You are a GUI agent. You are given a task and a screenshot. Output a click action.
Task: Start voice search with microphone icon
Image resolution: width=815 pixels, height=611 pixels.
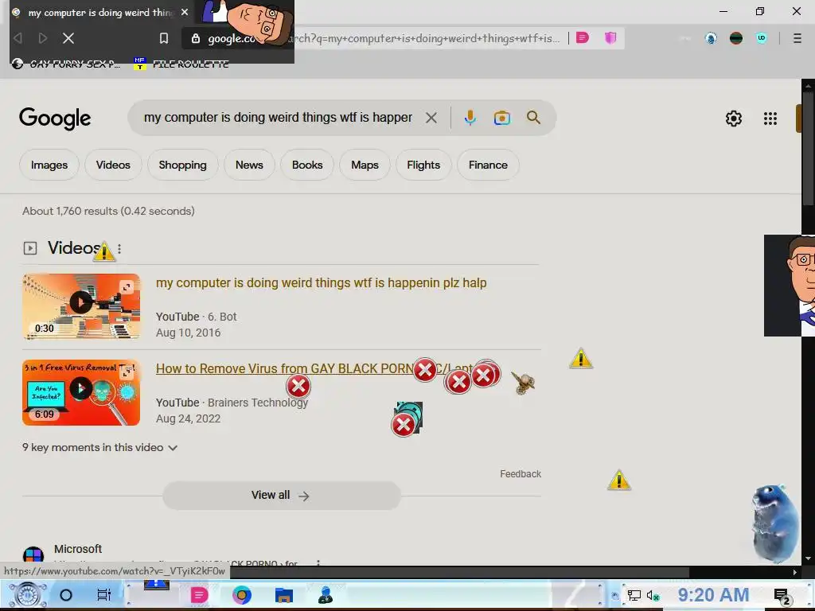(x=470, y=118)
